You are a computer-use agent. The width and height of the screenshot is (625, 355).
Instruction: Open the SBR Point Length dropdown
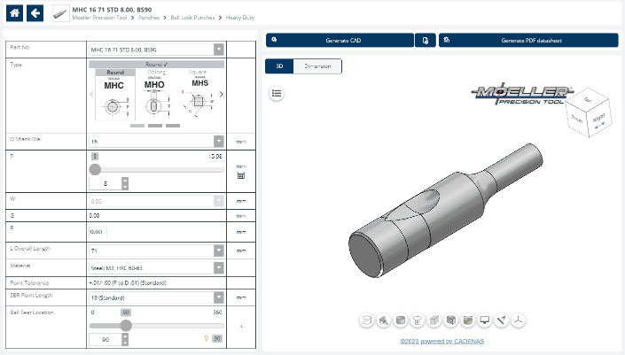156,297
